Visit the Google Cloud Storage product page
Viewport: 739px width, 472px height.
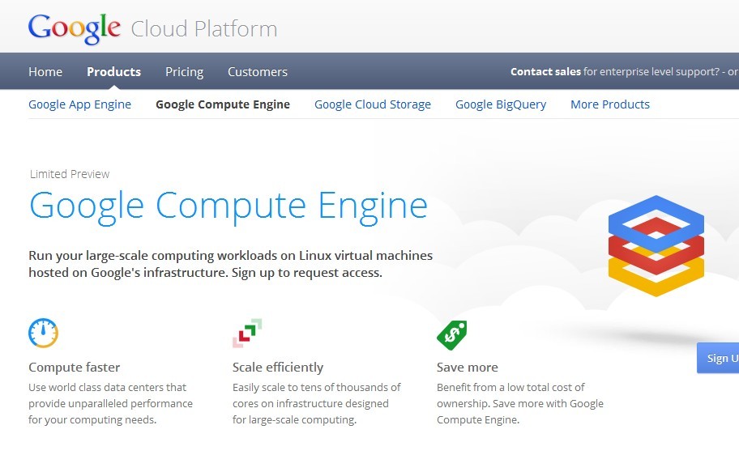(x=372, y=104)
